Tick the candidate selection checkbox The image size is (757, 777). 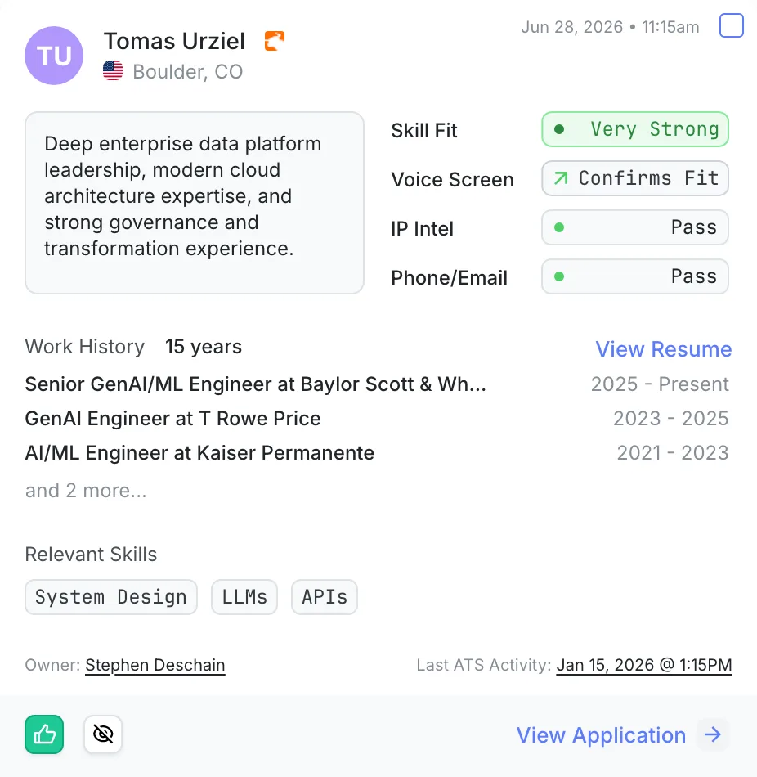click(x=731, y=25)
